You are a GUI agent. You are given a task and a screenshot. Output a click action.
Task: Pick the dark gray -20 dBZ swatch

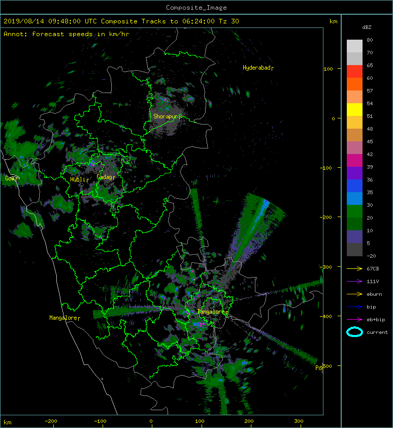click(x=354, y=250)
